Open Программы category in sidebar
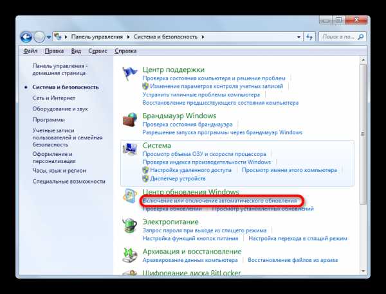Screen dimensions: 386x294 click(x=48, y=119)
